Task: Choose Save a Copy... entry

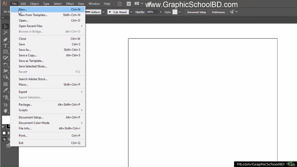Action: point(48,55)
